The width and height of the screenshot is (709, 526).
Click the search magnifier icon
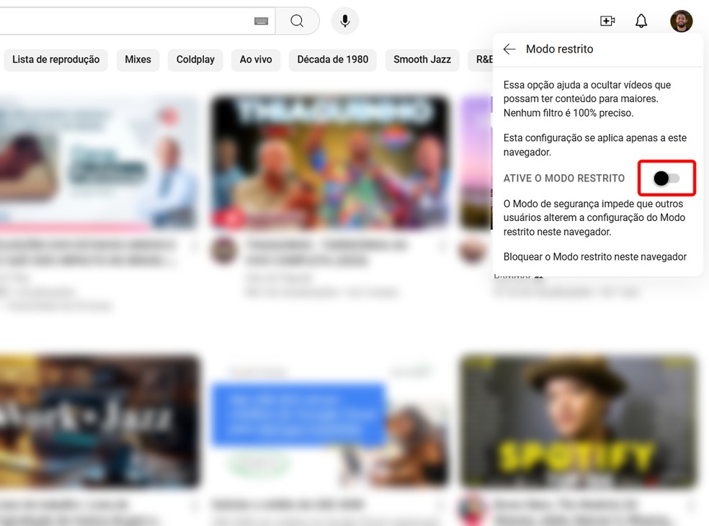point(297,20)
